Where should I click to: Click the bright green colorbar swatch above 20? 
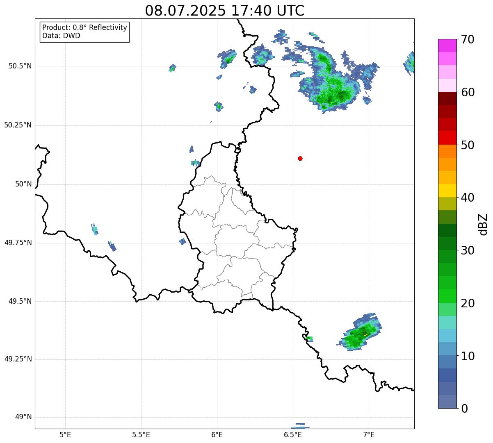(447, 296)
